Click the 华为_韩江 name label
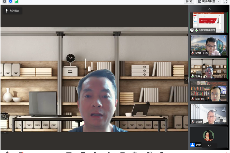 pos(201,99)
